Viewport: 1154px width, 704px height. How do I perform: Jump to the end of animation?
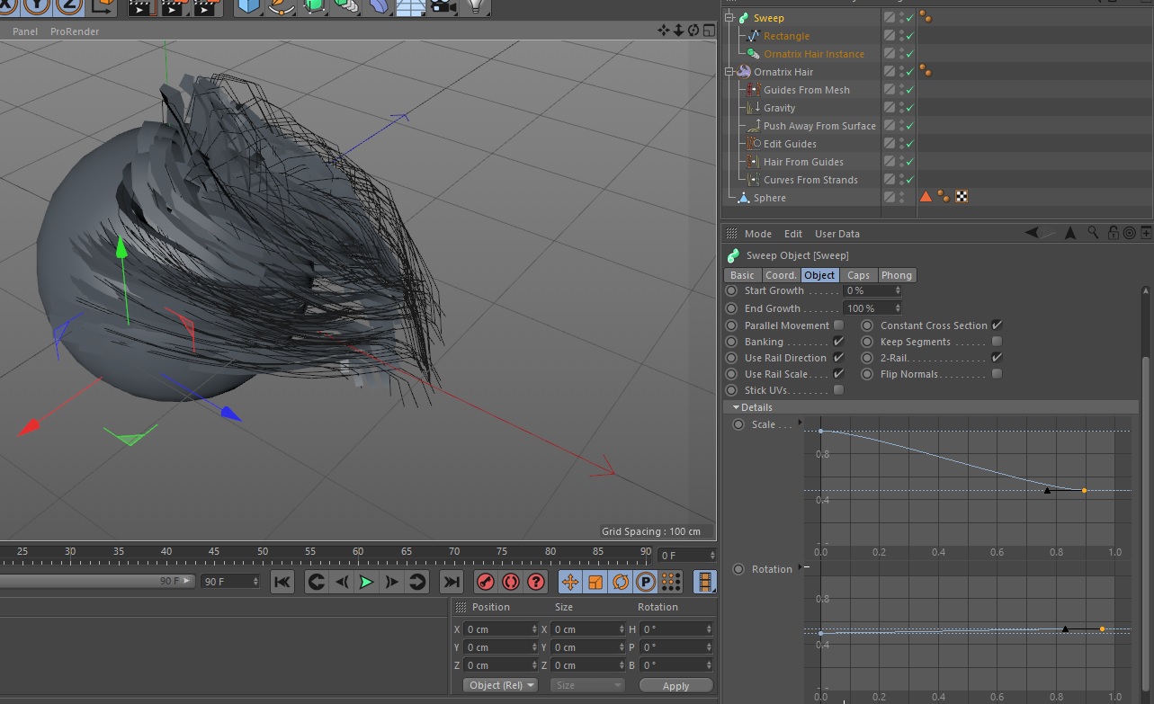pyautogui.click(x=452, y=582)
